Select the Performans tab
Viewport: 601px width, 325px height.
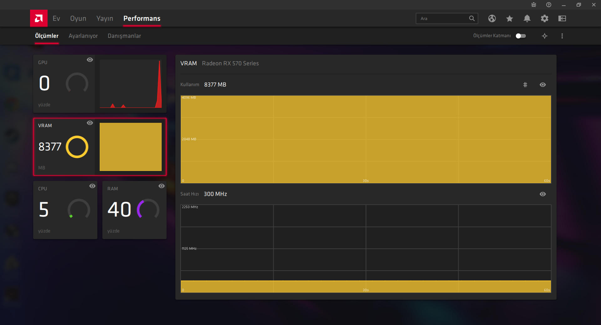coord(142,18)
